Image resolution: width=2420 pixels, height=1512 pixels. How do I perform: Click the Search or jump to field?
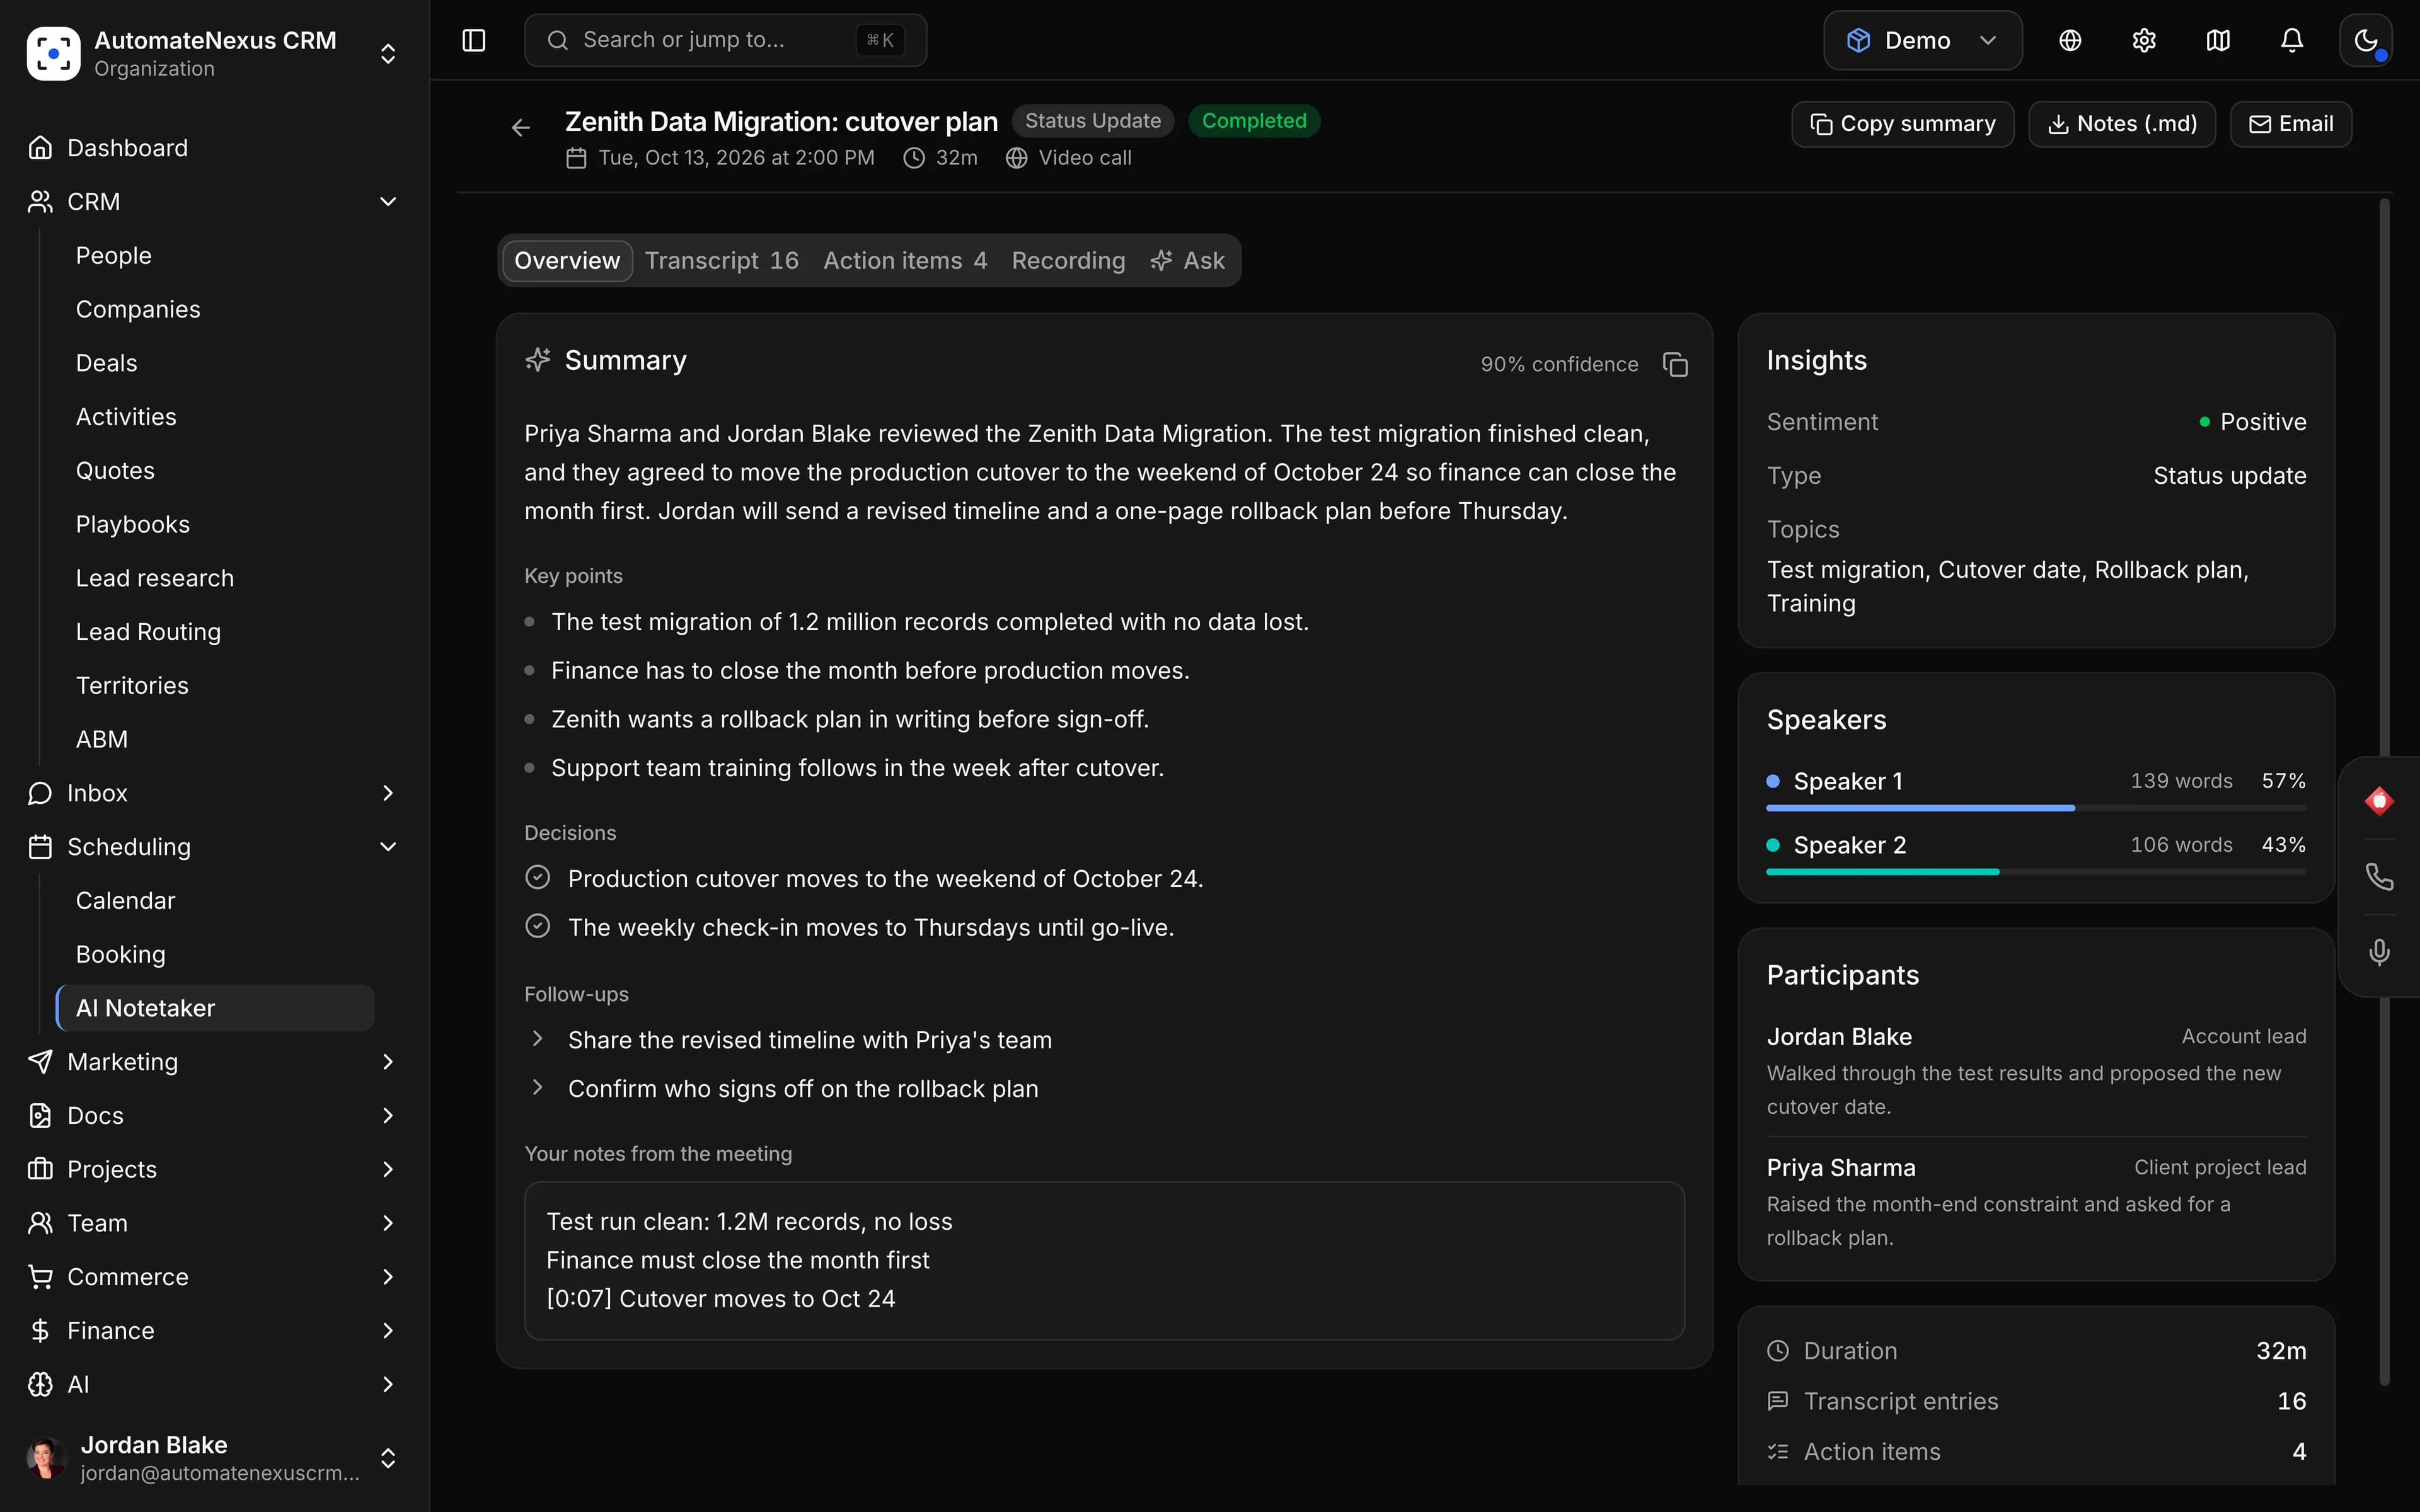[x=725, y=40]
